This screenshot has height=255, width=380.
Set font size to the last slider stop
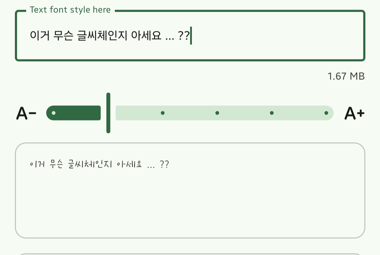326,113
